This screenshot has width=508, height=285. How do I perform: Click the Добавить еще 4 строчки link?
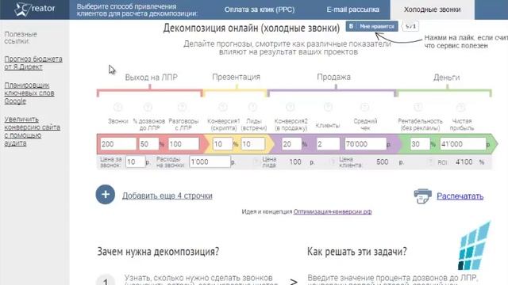(167, 196)
